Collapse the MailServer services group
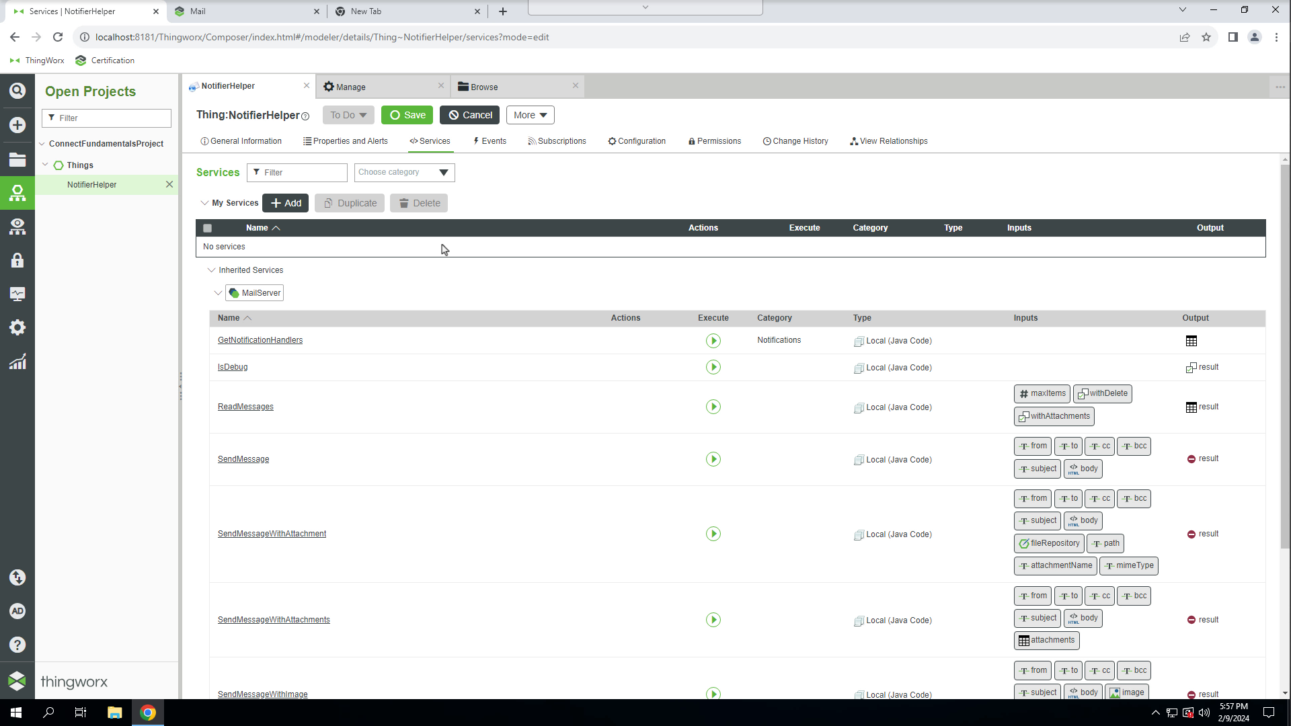 pos(218,293)
